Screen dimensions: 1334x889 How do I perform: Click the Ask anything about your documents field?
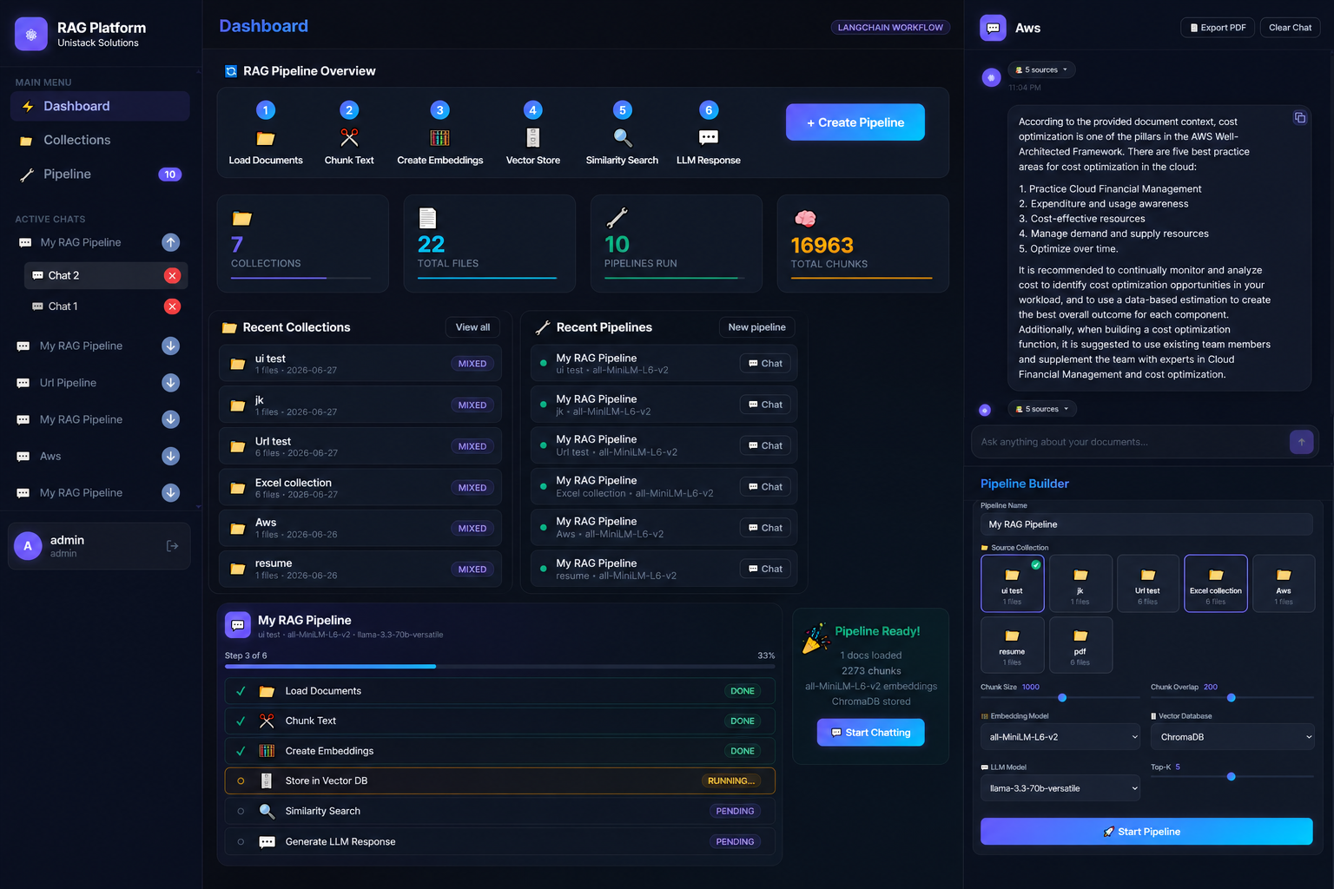(1129, 442)
